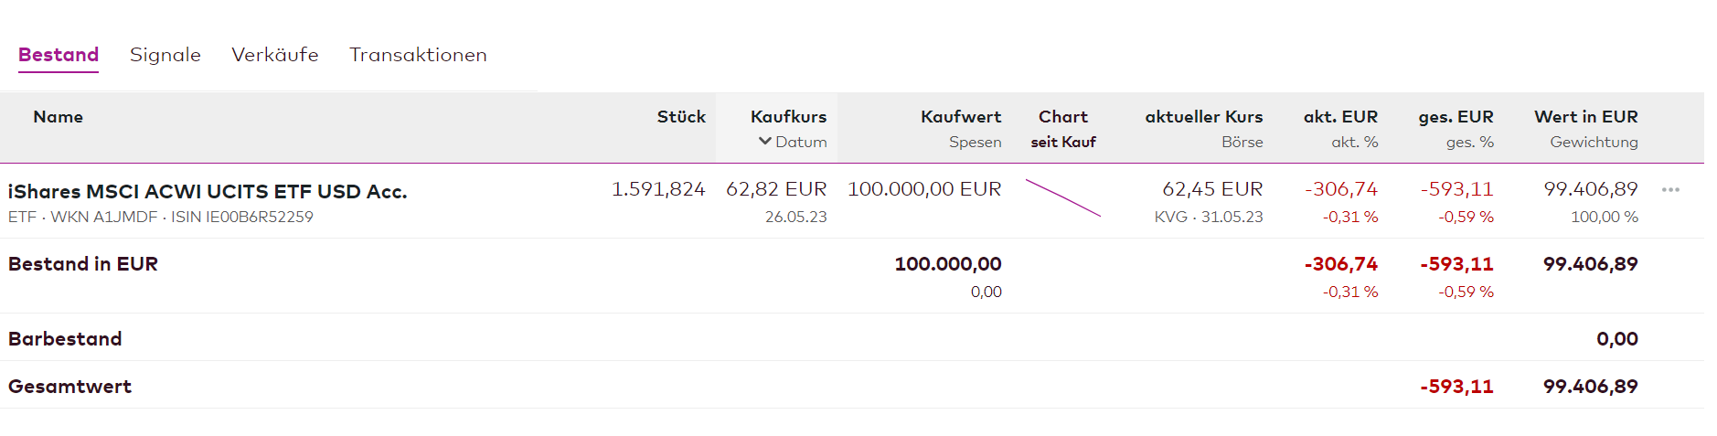Click the Gewichtung sub-header
The image size is (1717, 436).
click(1594, 143)
